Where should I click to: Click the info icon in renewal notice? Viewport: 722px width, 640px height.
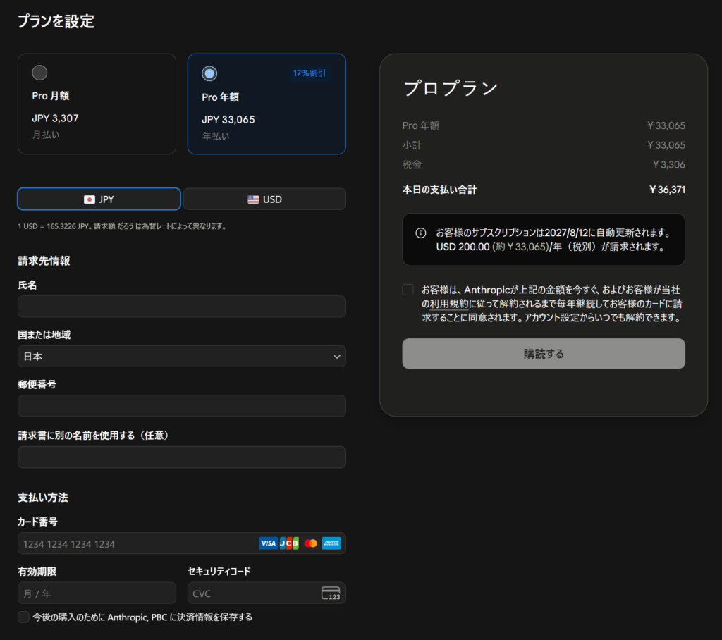[x=421, y=233]
